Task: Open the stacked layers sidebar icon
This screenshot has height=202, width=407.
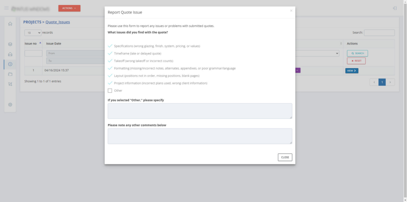Action: pyautogui.click(x=10, y=44)
